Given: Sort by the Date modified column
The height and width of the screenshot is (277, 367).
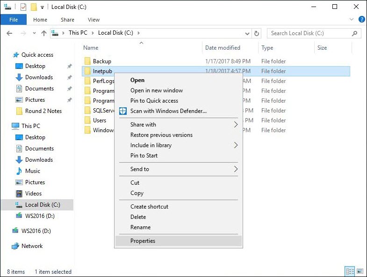Looking at the screenshot, I should click(223, 48).
